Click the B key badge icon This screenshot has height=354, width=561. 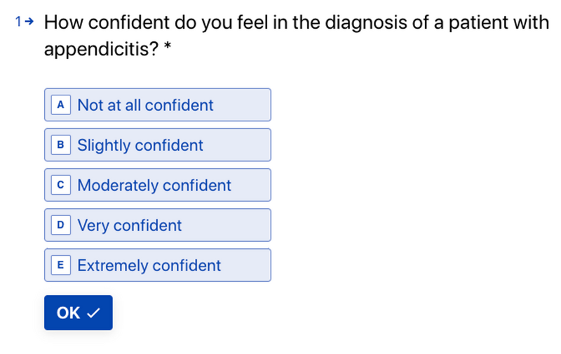61,145
